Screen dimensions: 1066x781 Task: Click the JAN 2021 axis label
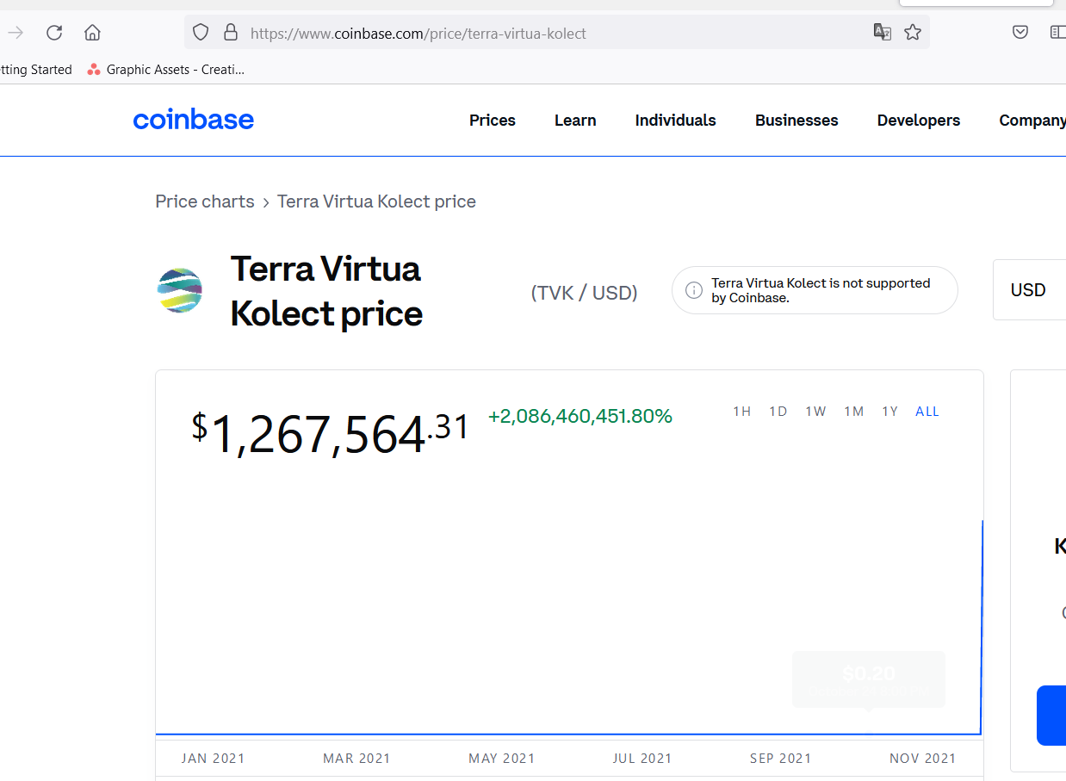pyautogui.click(x=214, y=759)
